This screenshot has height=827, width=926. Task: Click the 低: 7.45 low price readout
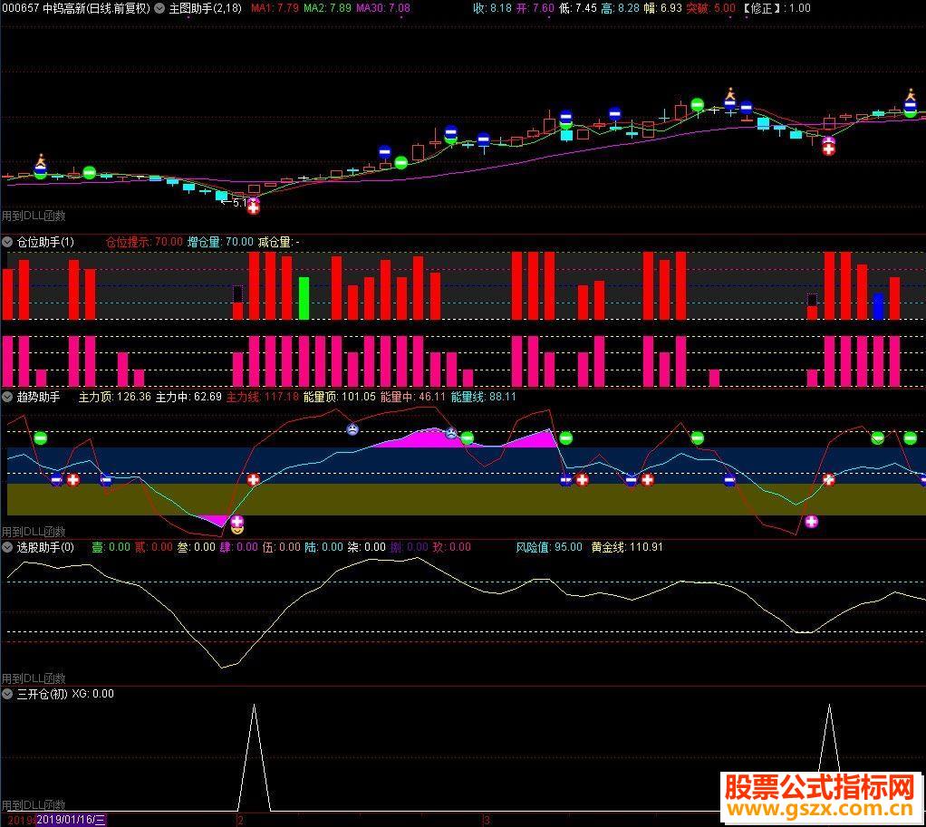(x=578, y=8)
